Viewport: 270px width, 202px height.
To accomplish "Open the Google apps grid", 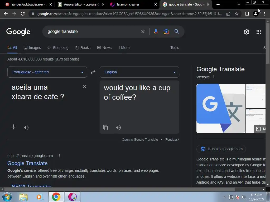I will [x=259, y=32].
